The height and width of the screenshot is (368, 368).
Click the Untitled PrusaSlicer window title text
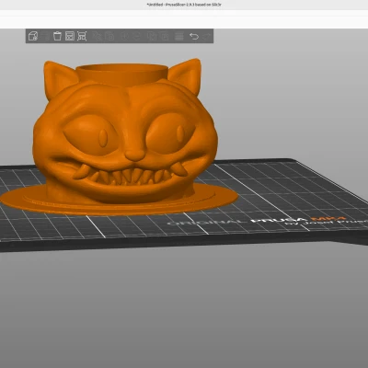(184, 5)
